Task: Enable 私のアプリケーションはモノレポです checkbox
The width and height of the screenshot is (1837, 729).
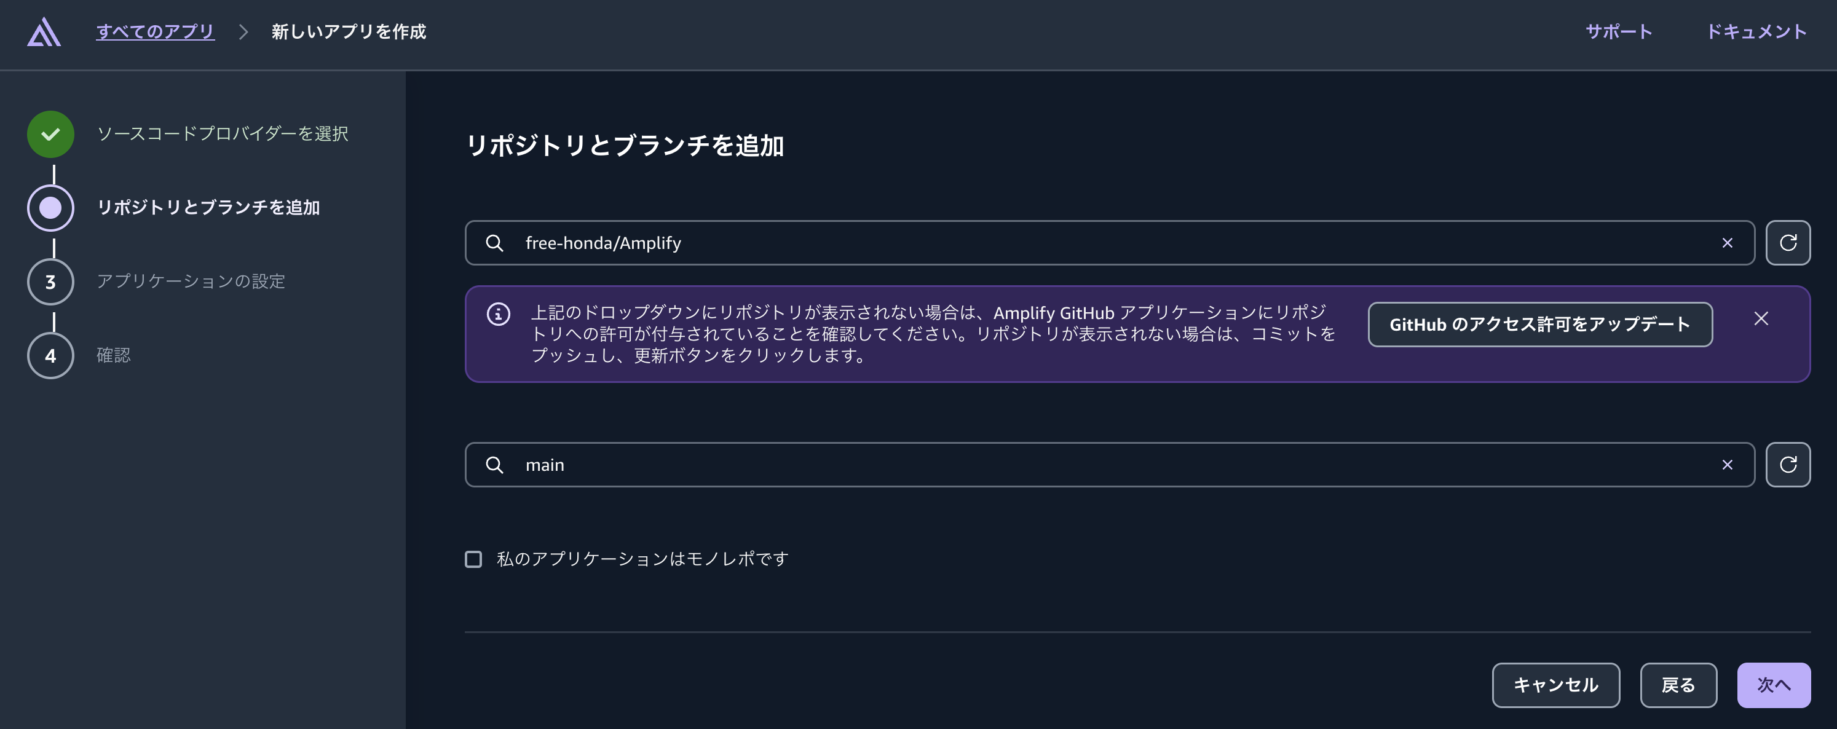Action: pos(473,560)
